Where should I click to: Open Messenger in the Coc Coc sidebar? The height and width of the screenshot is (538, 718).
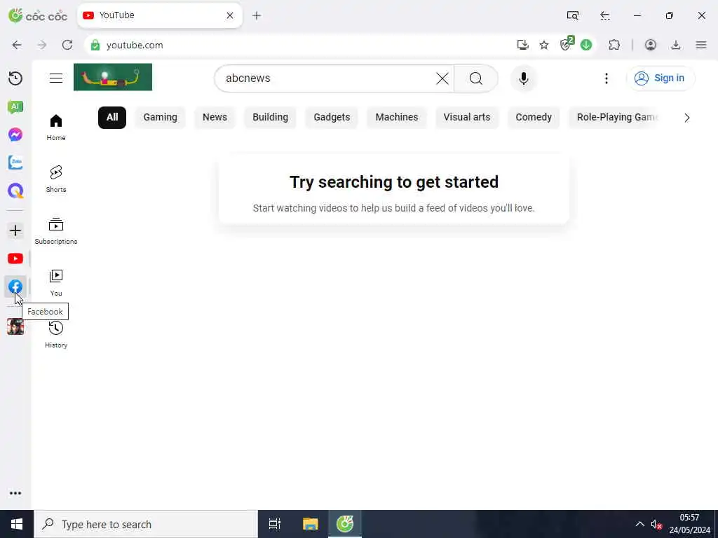pyautogui.click(x=15, y=134)
